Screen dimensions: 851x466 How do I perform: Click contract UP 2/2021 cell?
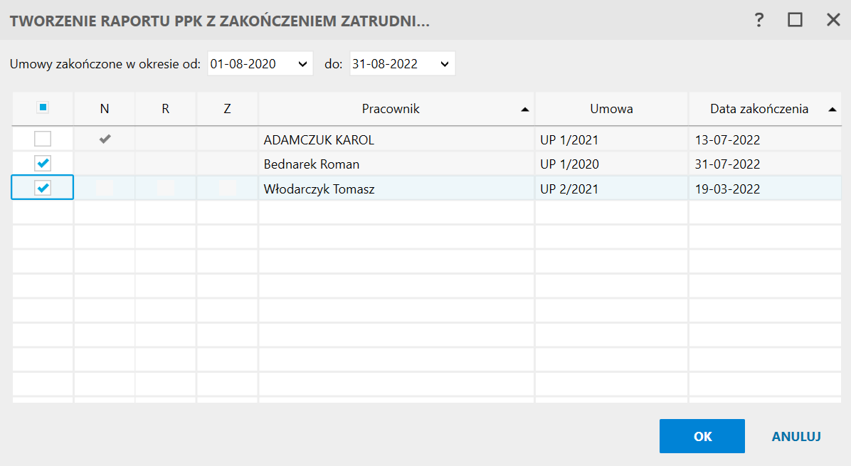(x=612, y=189)
